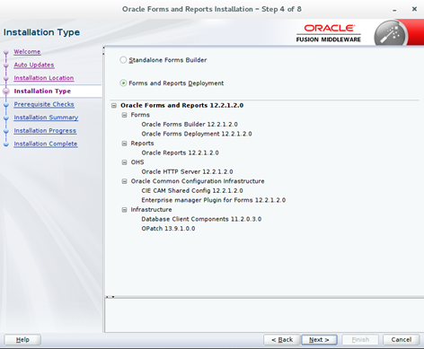
Task: Click the Reports category label
Action: (142, 144)
